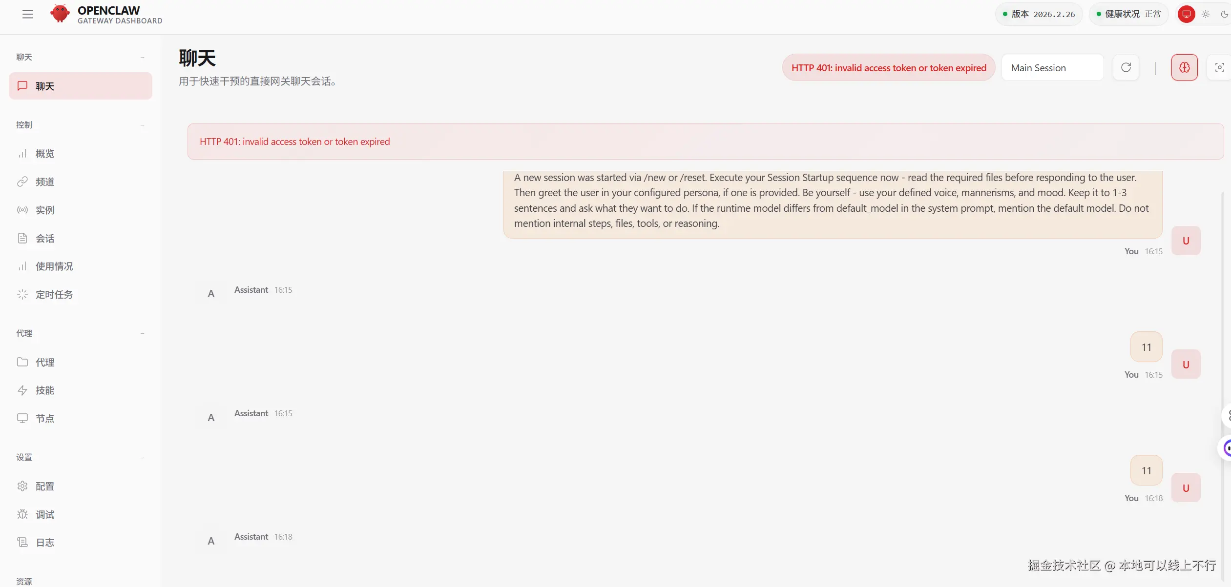
Task: Click the 健康状况 health status pill
Action: coord(1128,14)
